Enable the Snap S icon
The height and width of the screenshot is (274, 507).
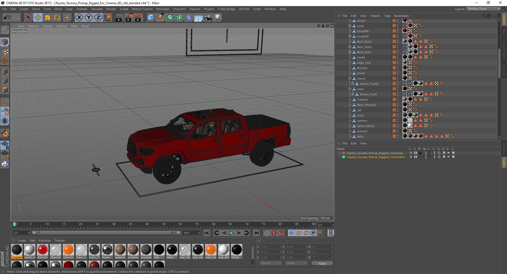(5, 121)
